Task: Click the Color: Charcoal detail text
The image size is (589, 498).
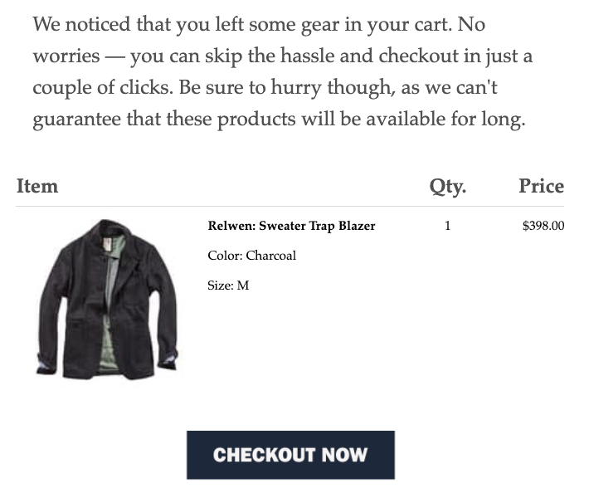Action: [x=251, y=256]
